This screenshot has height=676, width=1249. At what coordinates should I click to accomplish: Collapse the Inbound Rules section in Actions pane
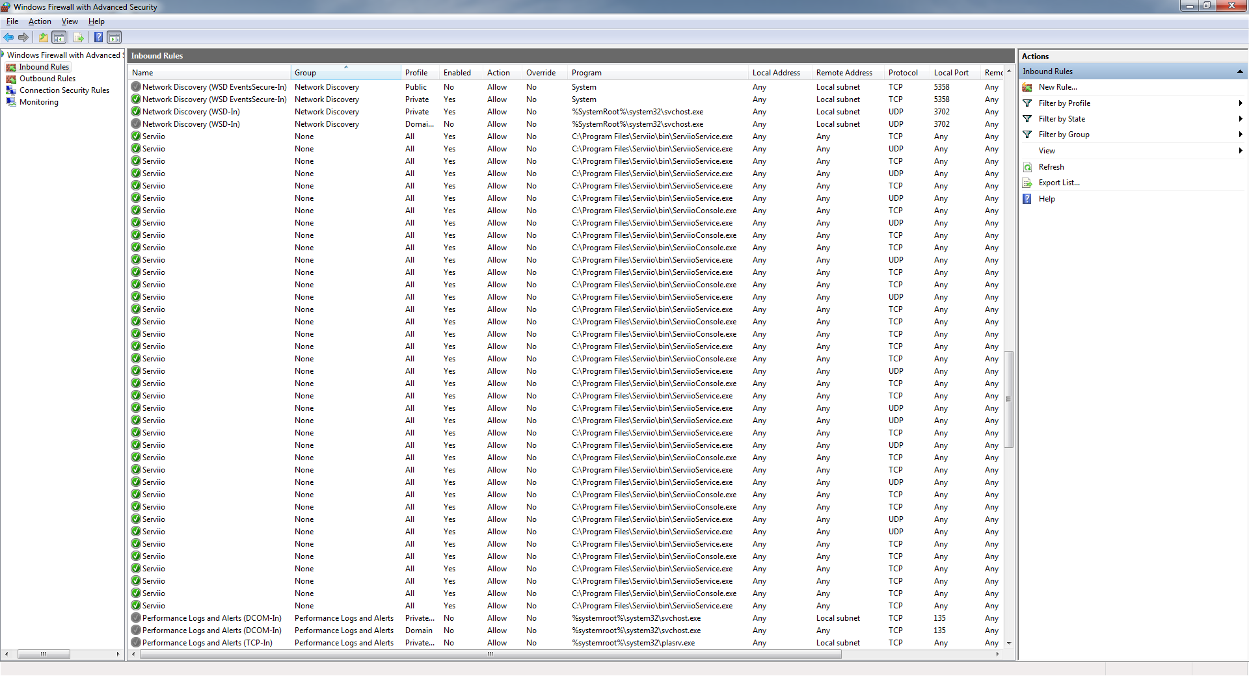pos(1240,71)
